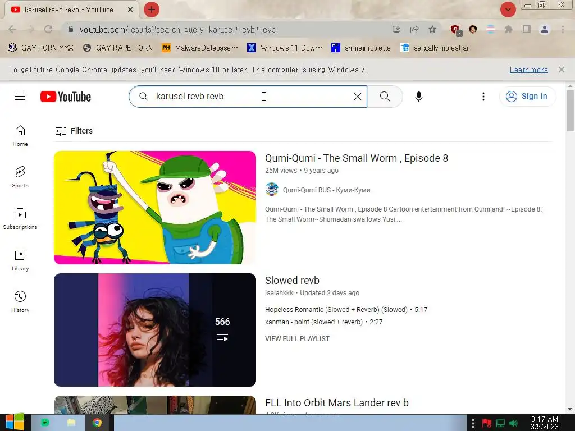The width and height of the screenshot is (575, 431).
Task: Close the karusel revb revb tab
Action: tap(130, 10)
